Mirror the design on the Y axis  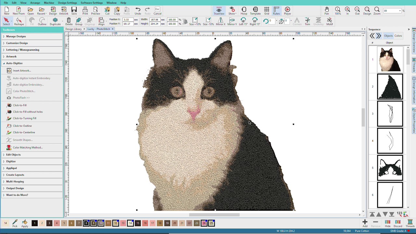click(232, 22)
